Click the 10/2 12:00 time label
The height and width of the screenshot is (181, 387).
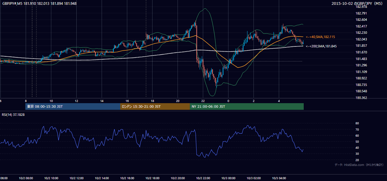(77, 178)
